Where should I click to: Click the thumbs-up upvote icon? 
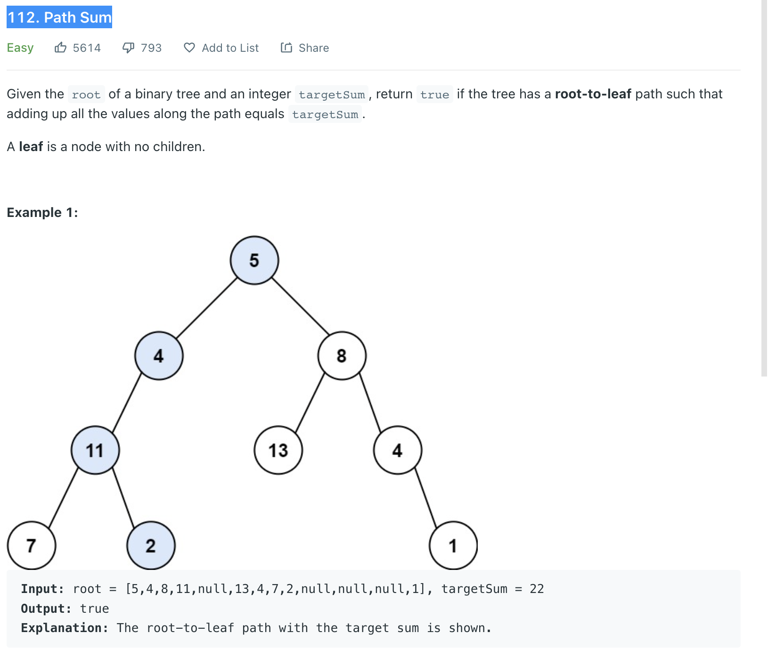tap(61, 48)
